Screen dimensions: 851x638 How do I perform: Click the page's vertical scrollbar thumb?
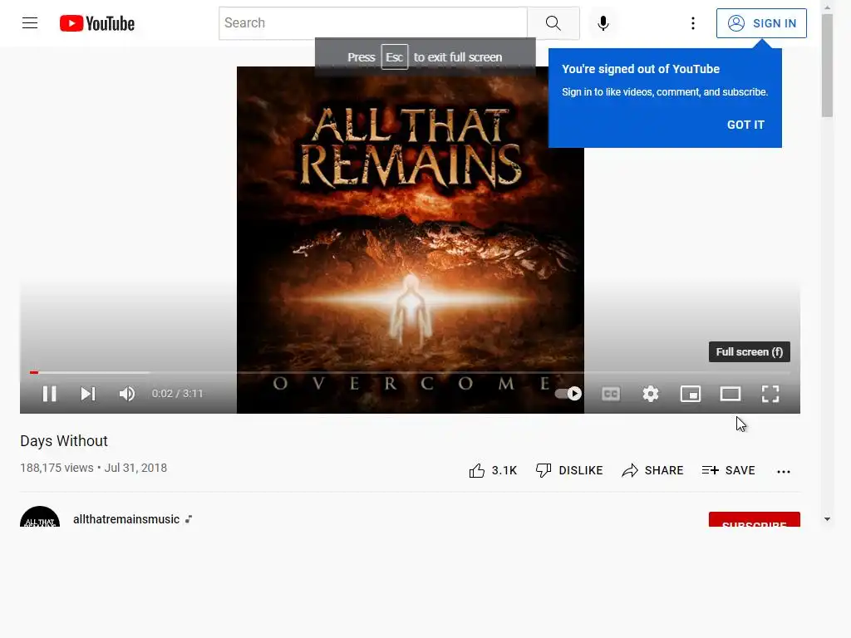coord(827,65)
